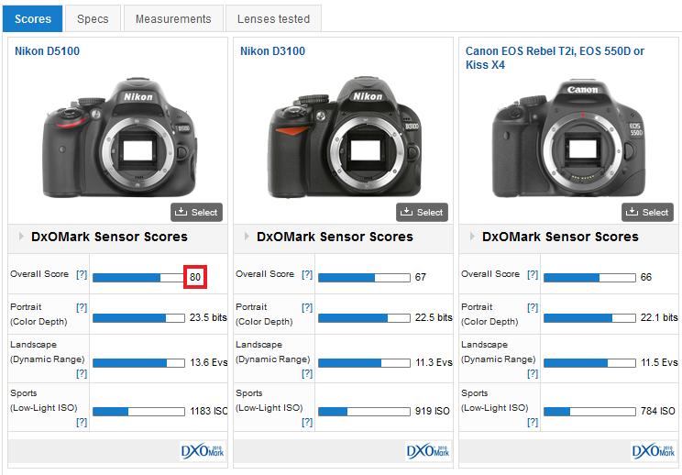Select the Scores tab
This screenshot has width=682, height=475.
click(x=33, y=18)
